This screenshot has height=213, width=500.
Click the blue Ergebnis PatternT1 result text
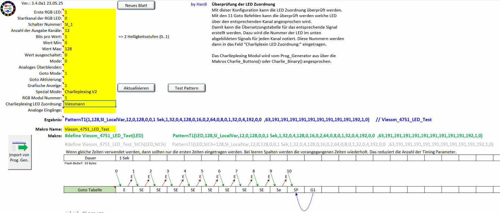pos(217,120)
